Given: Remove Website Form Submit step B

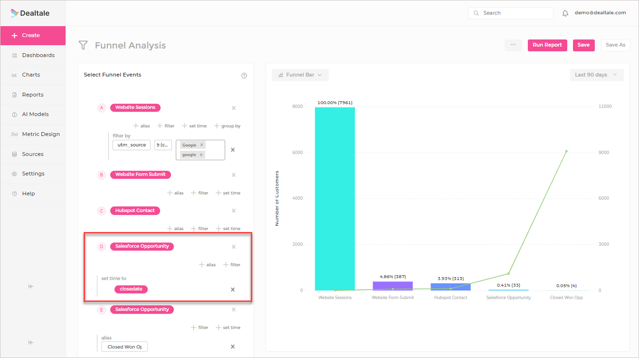Looking at the screenshot, I should click(234, 175).
